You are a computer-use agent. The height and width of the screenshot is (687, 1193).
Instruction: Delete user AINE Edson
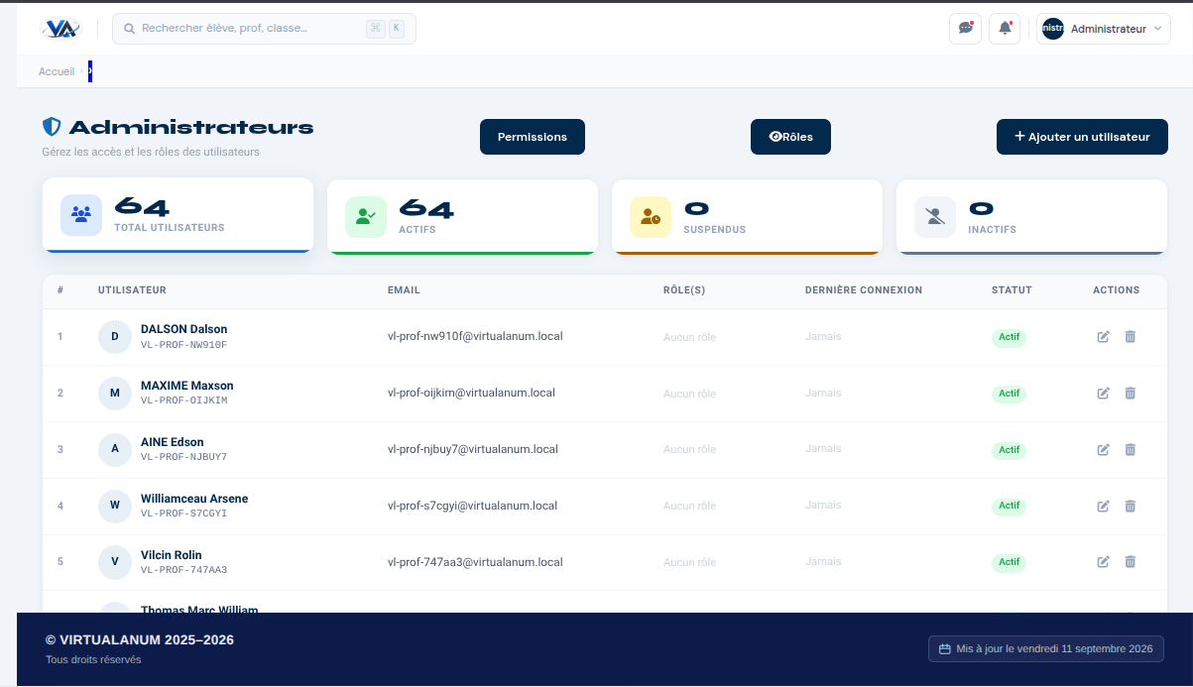coord(1130,450)
